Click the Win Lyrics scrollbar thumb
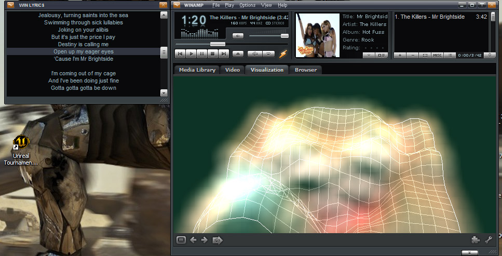The image size is (502, 256). (164, 52)
